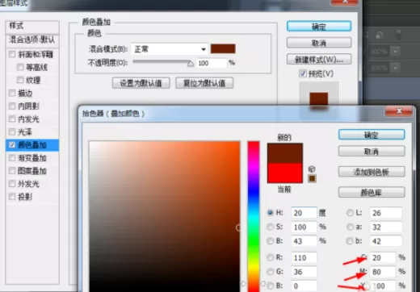Select the 样式 entry in the left list
This screenshot has height=292, width=420.
(x=32, y=27)
